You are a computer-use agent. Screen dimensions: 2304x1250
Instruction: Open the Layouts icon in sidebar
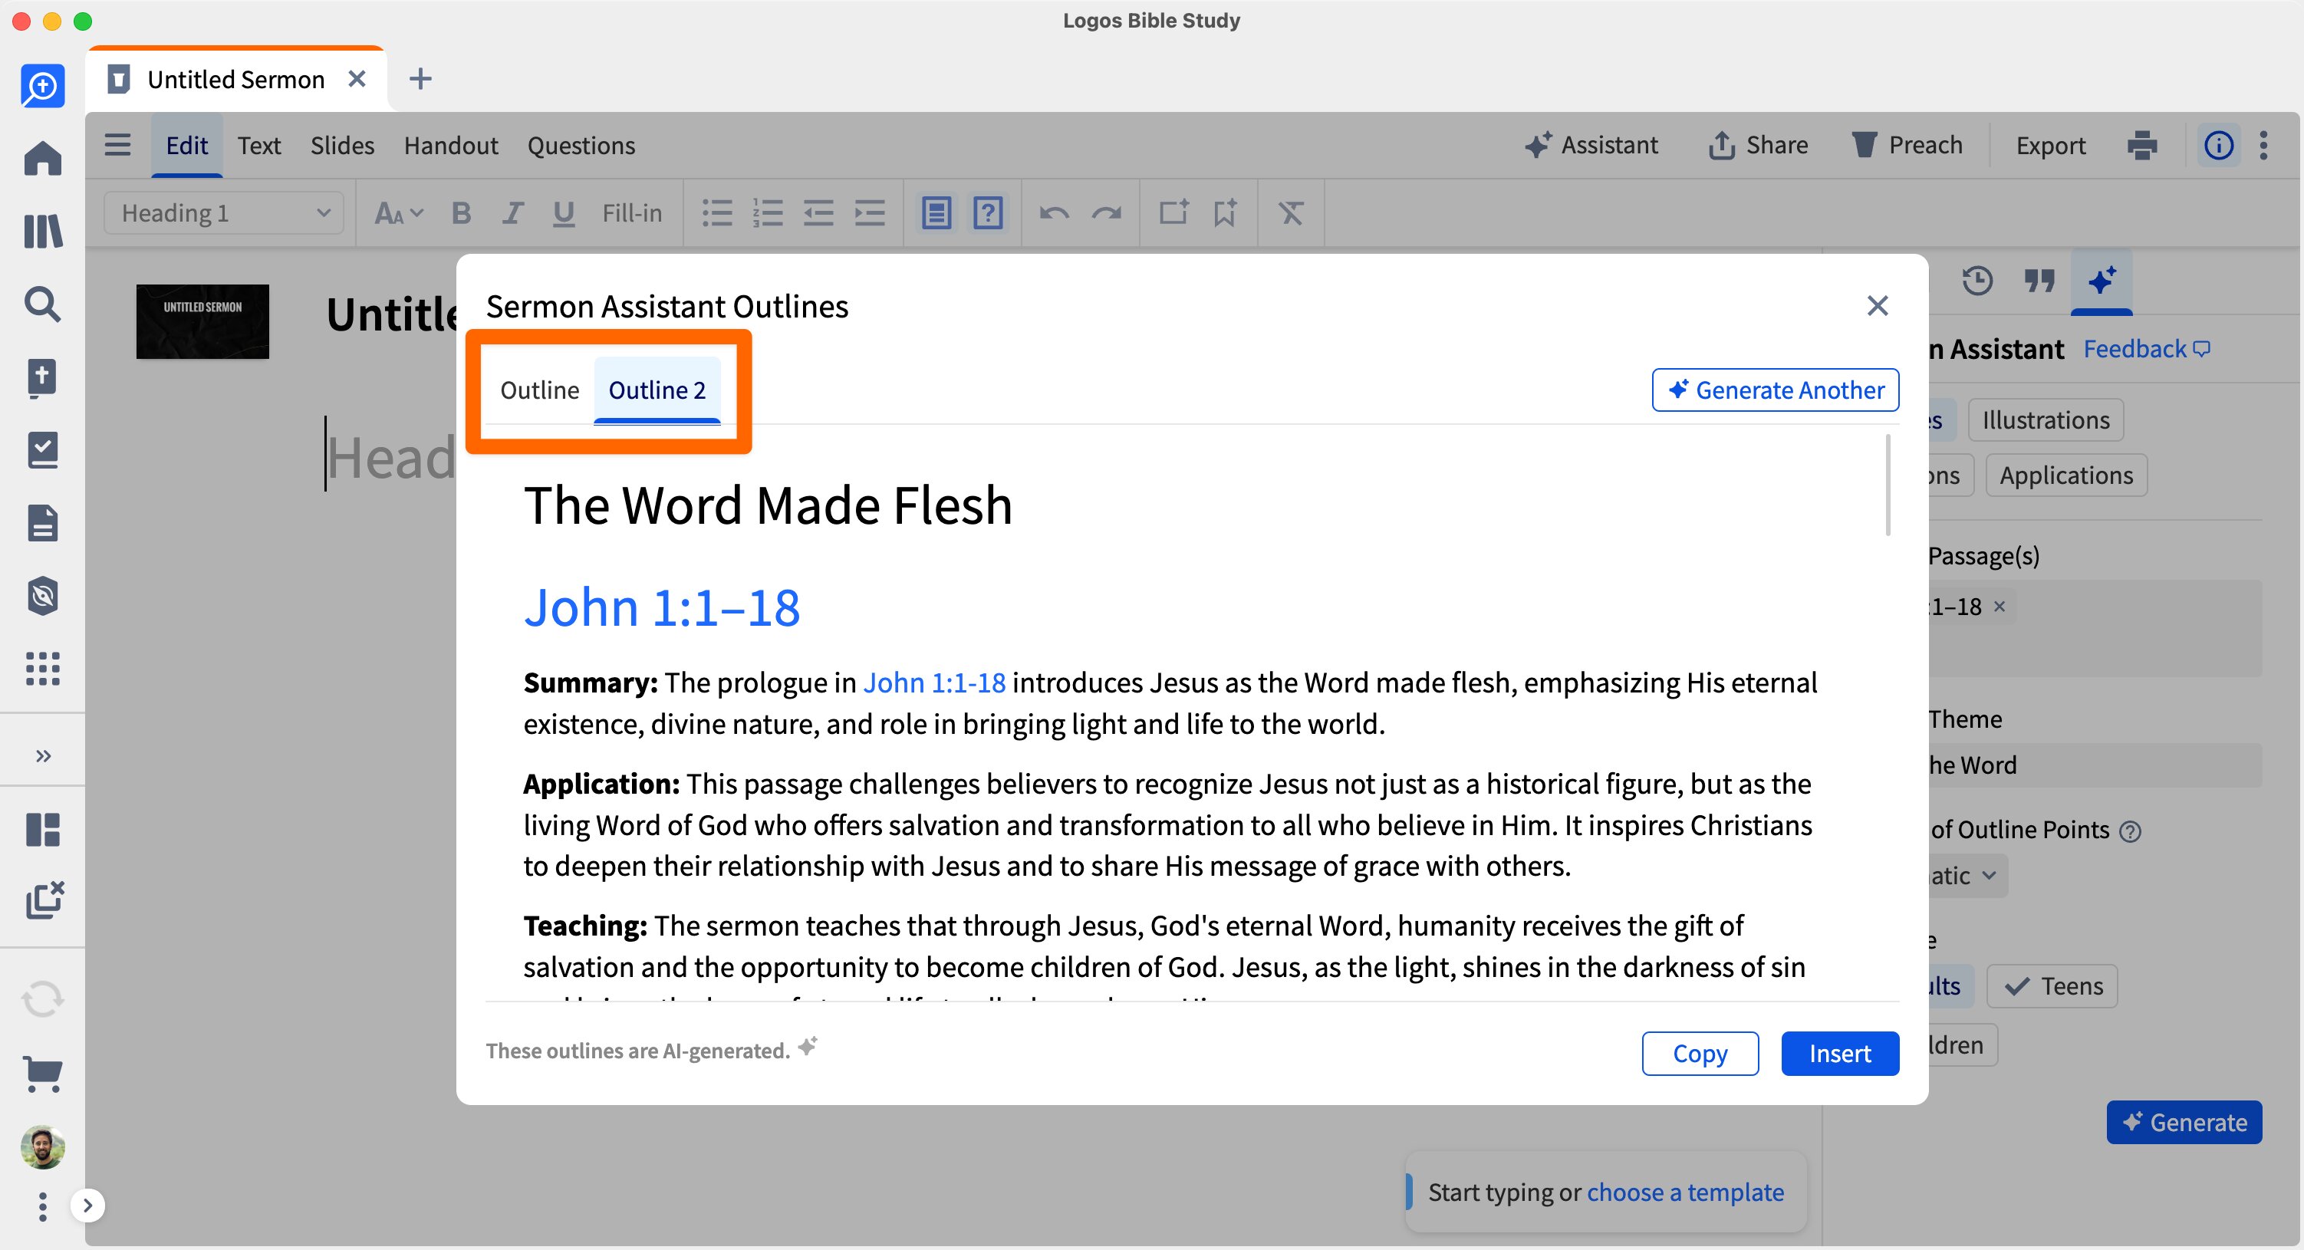tap(42, 830)
